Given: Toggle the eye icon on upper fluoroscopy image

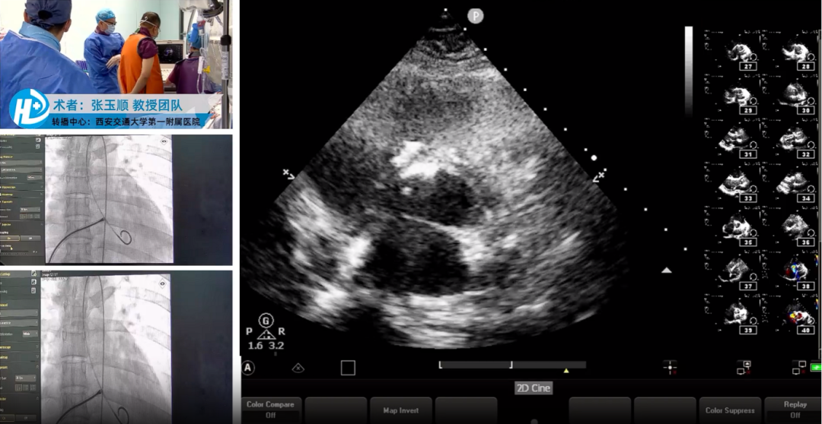Looking at the screenshot, I should (164, 142).
